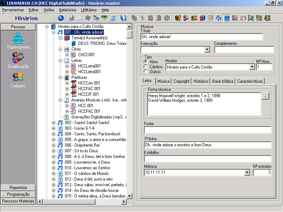
Task: Click the grey clock undo toolbar icon
Action: [x=167, y=18]
